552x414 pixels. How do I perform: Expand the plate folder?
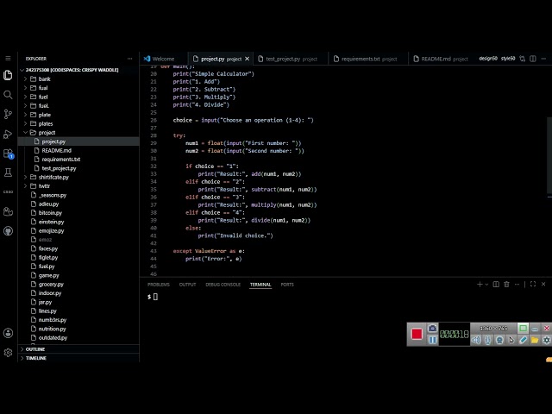click(x=78, y=115)
